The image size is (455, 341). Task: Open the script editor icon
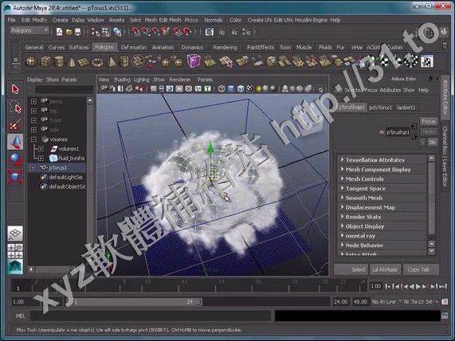coord(445,316)
